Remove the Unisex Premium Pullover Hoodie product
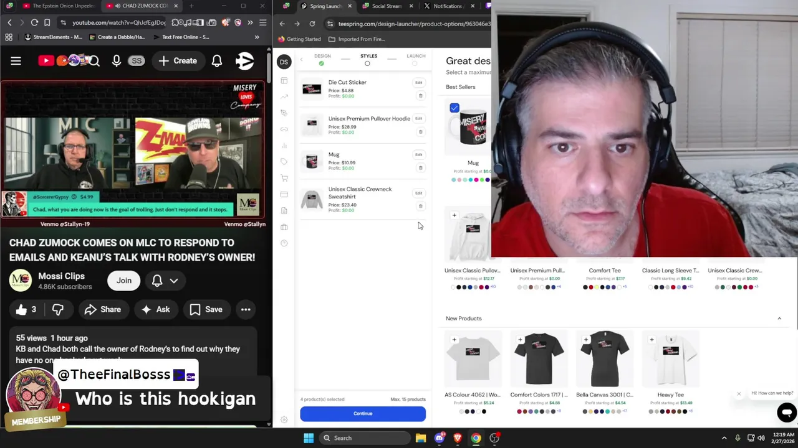Viewport: 798px width, 448px height. 421,132
